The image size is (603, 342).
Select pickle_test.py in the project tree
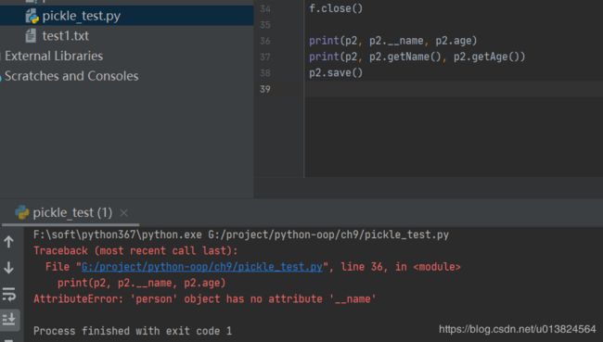(x=81, y=16)
